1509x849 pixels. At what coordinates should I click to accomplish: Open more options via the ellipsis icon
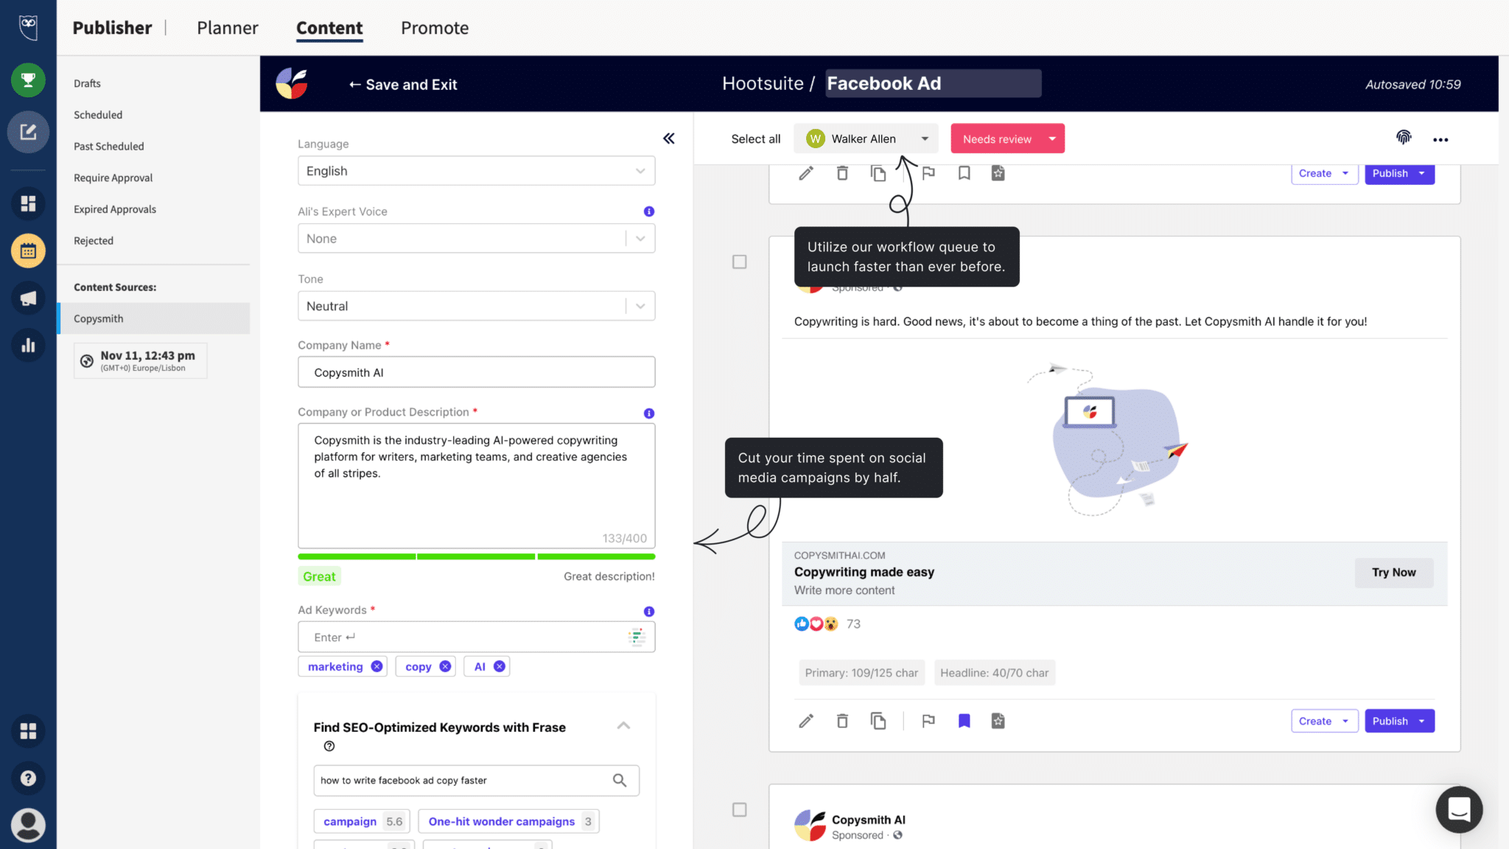tap(1440, 139)
